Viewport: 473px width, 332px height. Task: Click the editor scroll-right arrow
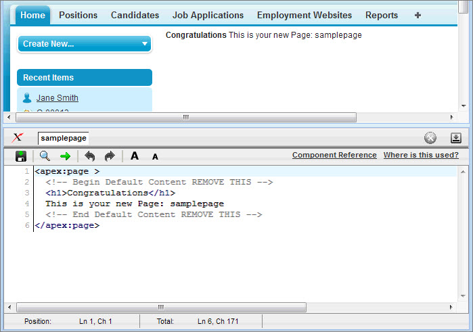451,307
